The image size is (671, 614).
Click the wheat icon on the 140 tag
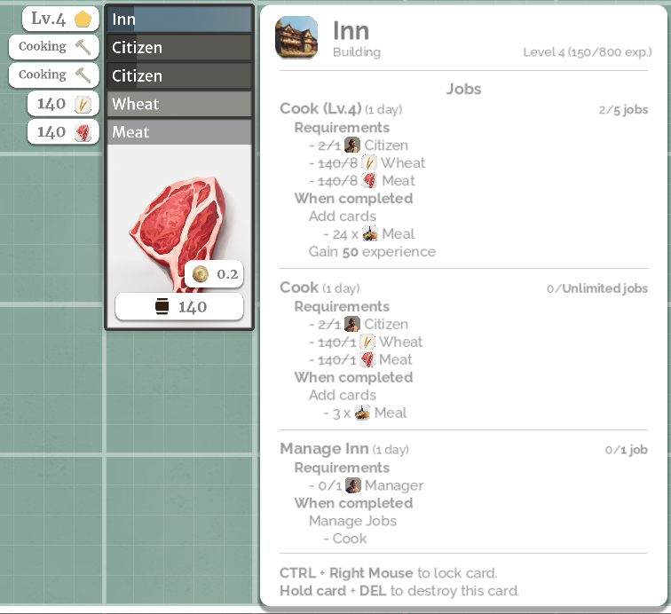click(83, 104)
